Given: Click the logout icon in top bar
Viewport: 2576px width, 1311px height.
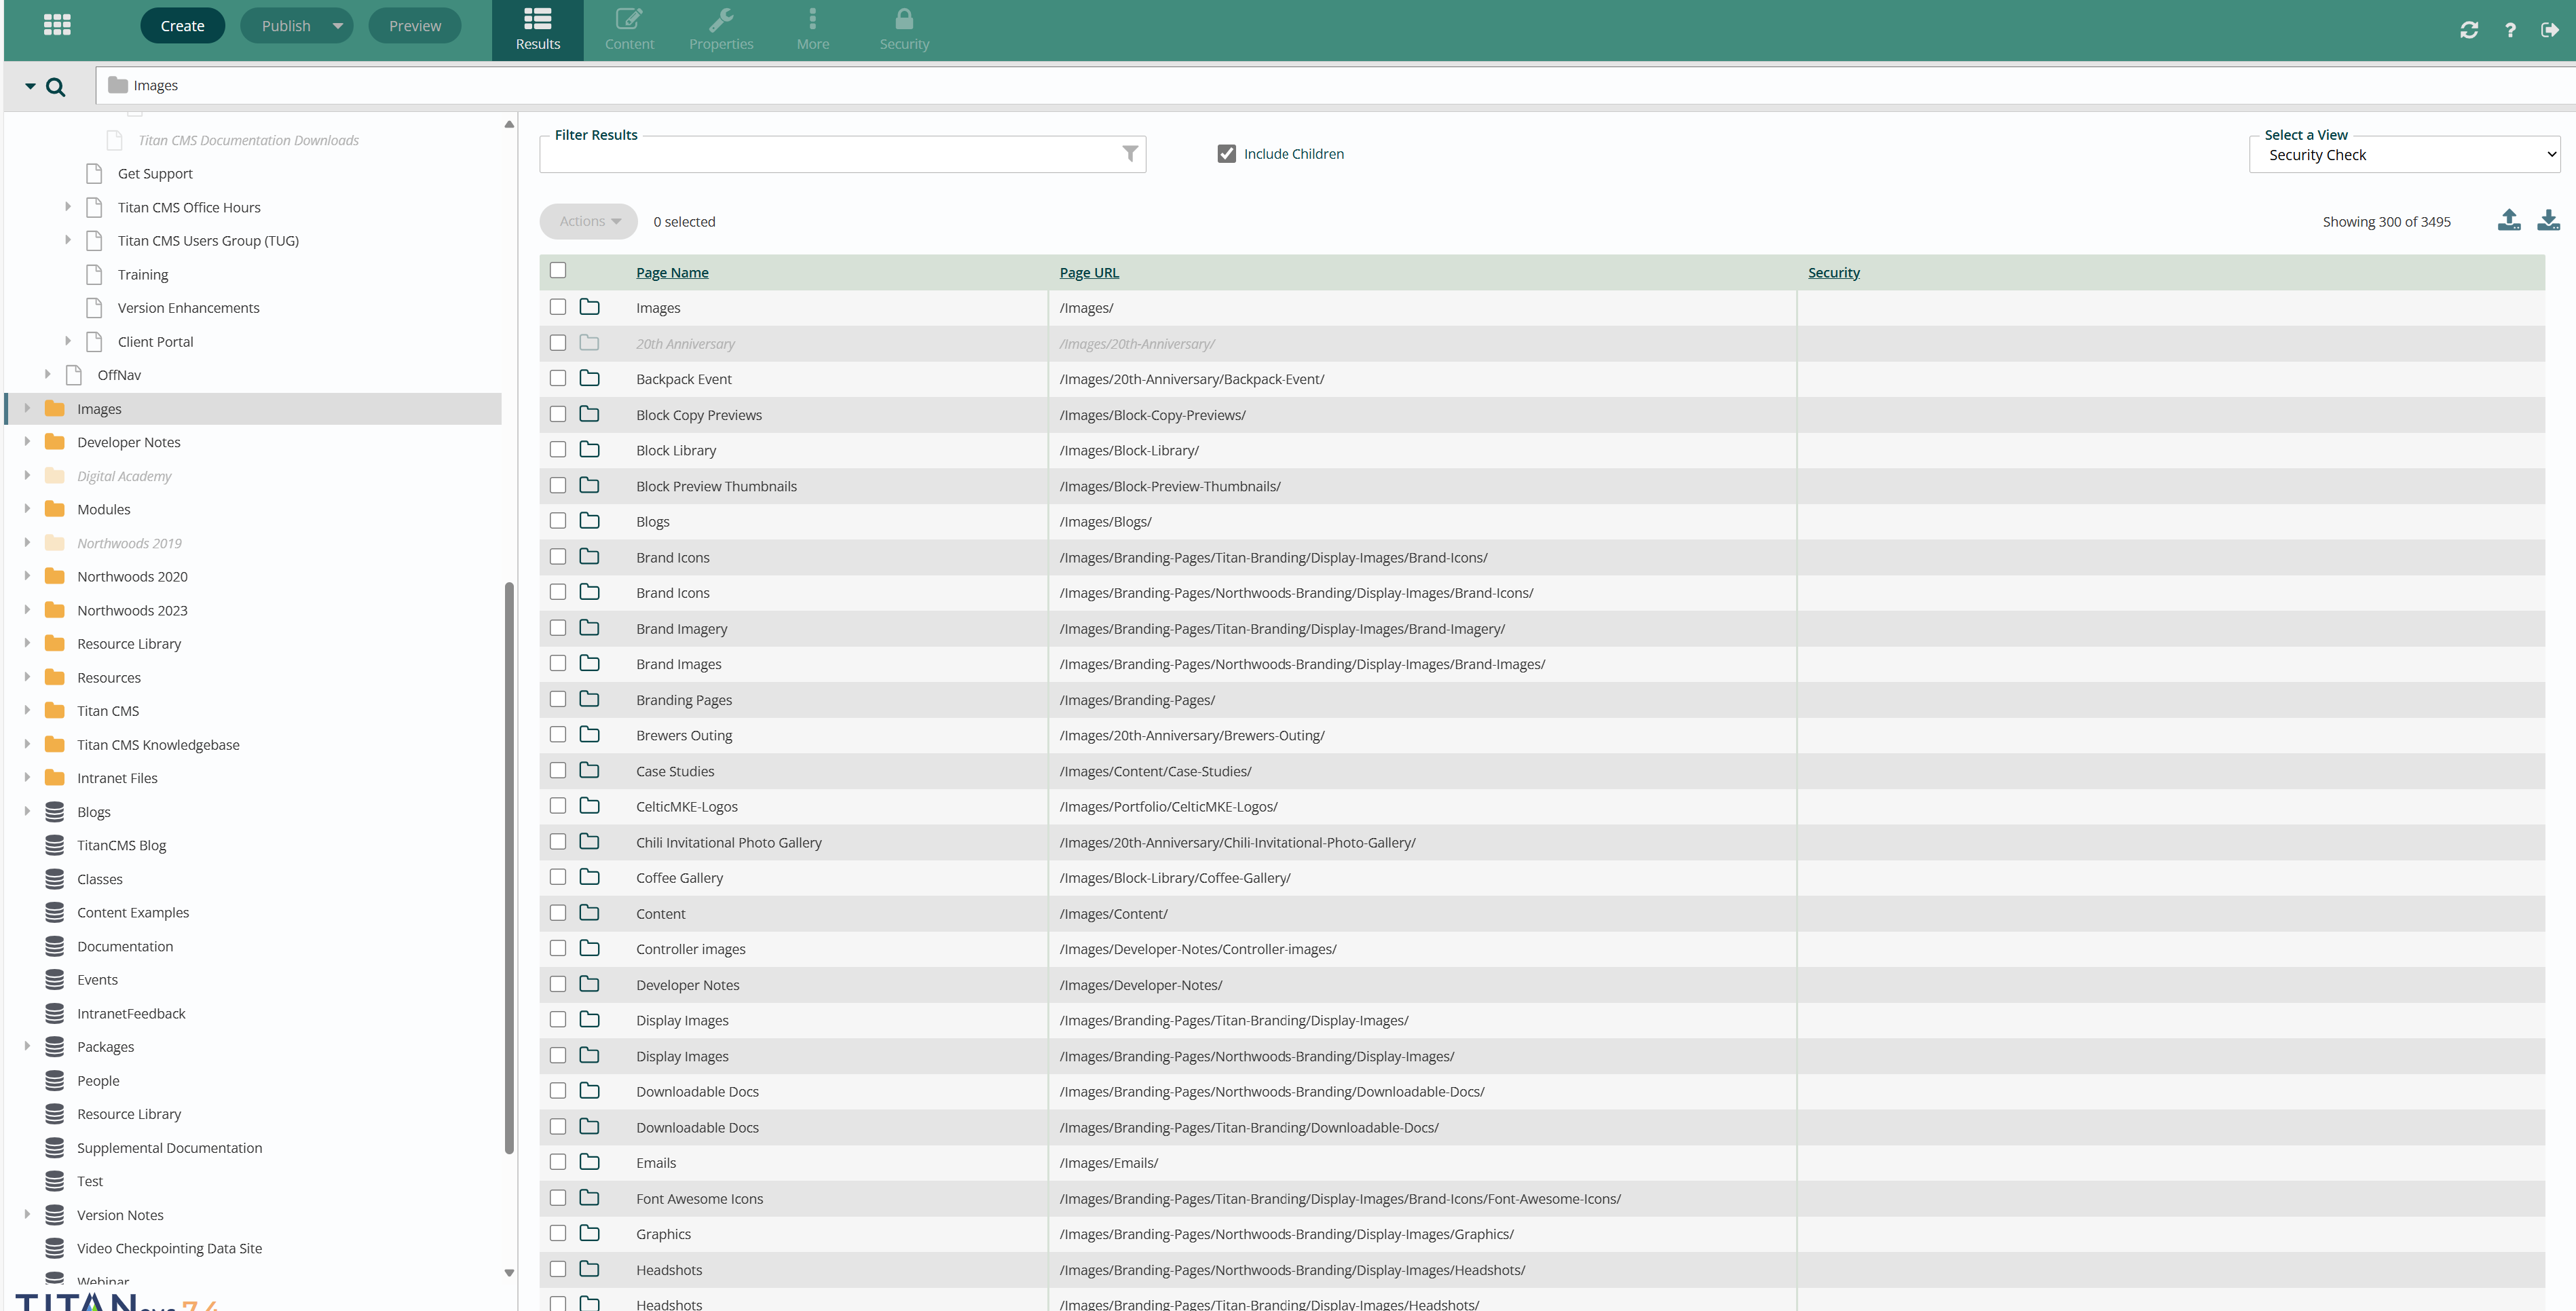Looking at the screenshot, I should click(x=2550, y=30).
